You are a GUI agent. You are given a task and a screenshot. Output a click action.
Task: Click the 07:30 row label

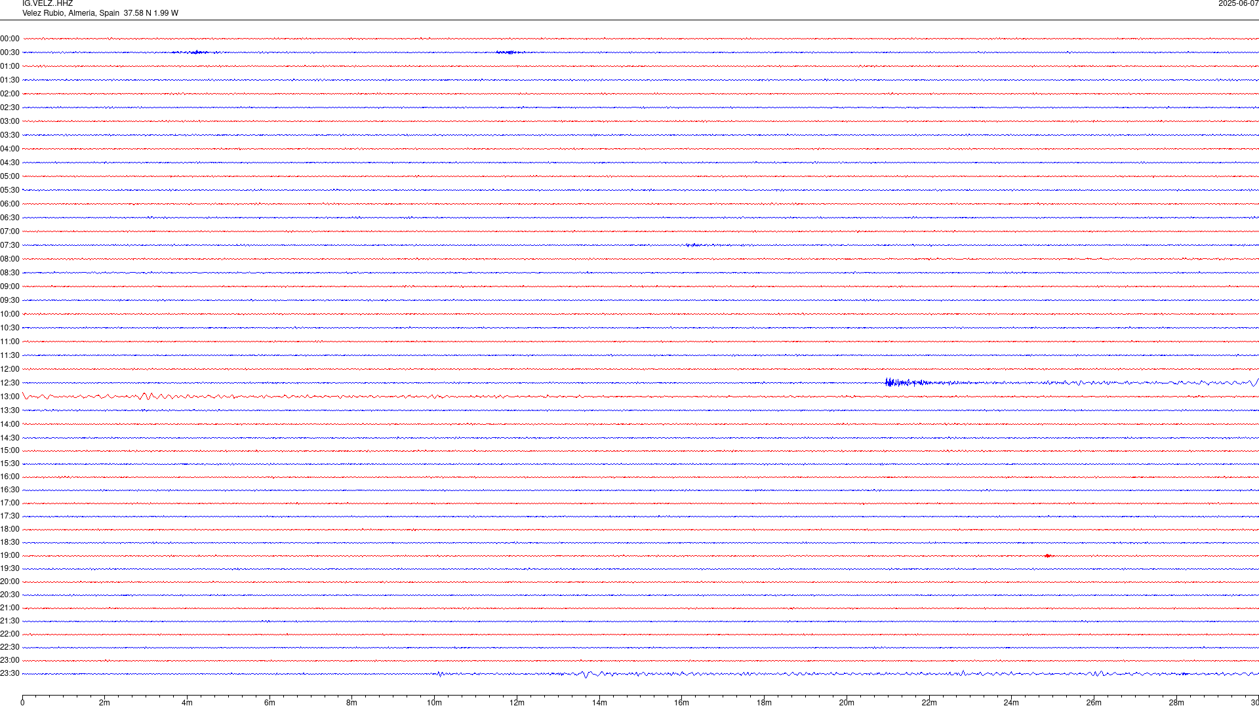pos(10,245)
